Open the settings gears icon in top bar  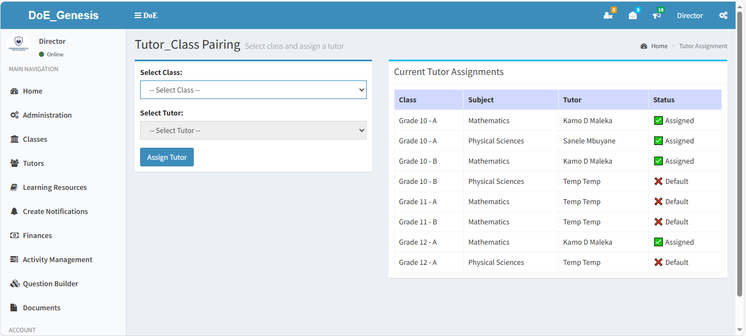(x=723, y=15)
